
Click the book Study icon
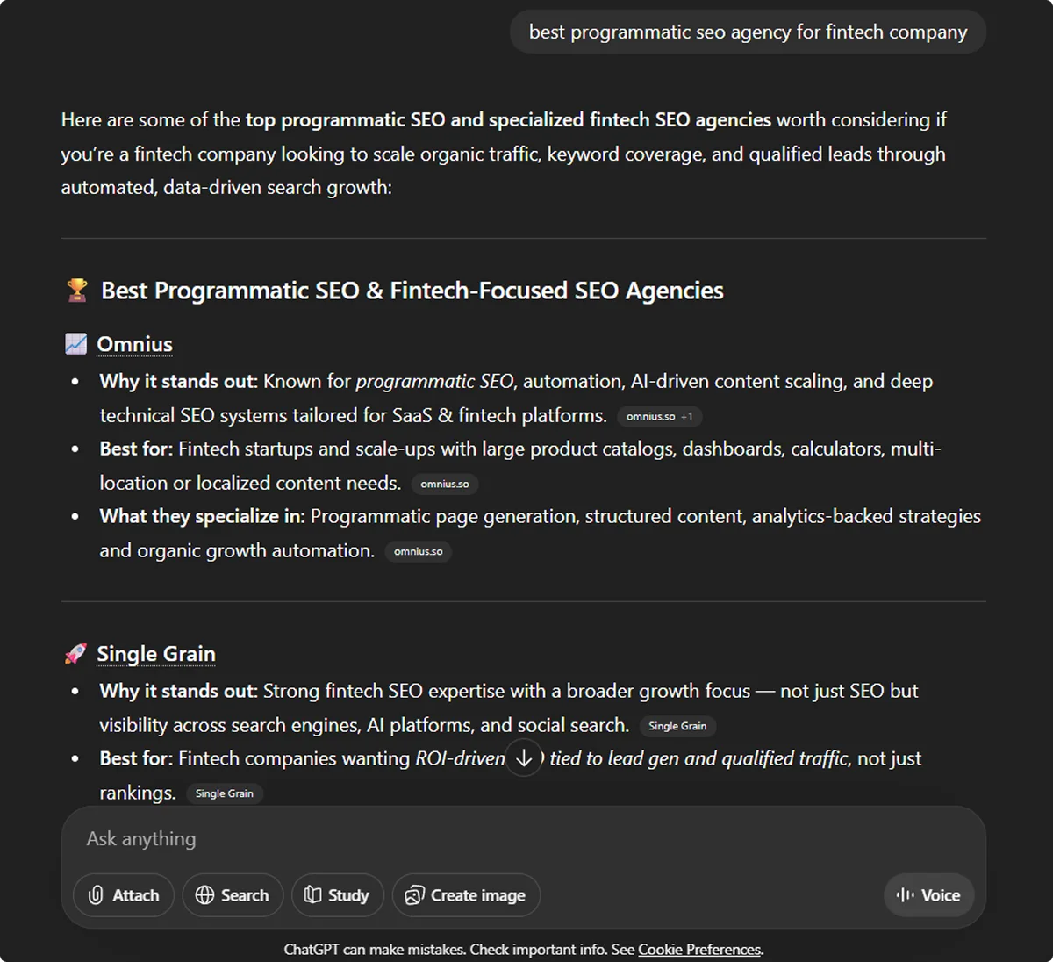[x=312, y=895]
